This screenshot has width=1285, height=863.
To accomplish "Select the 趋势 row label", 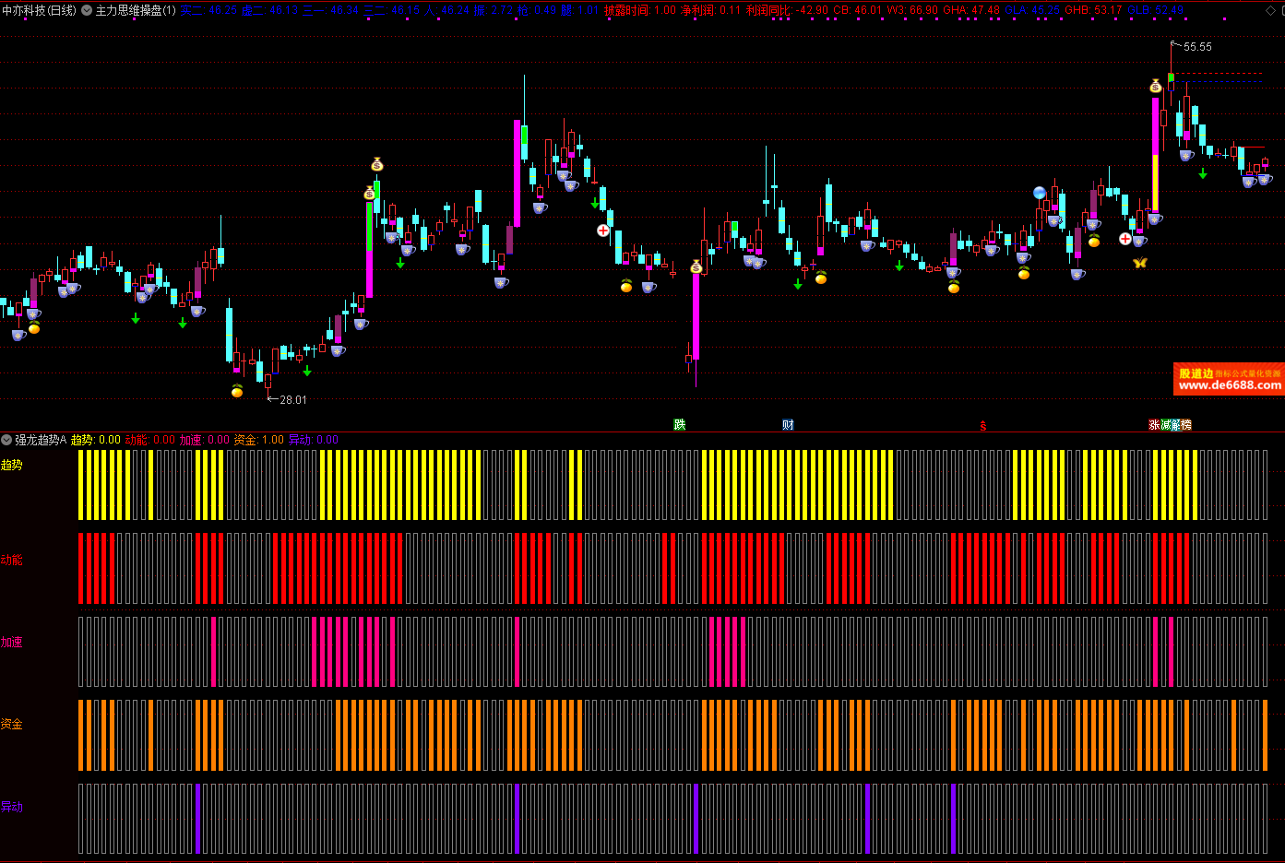I will click(x=11, y=466).
